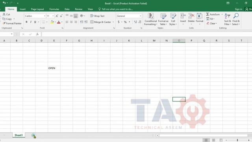This screenshot has height=142, width=252.
Task: Add a new sheet with the plus button
Action: tap(33, 135)
